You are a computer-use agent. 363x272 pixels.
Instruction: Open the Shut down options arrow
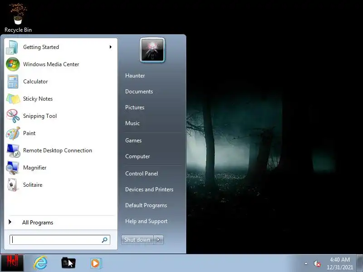pyautogui.click(x=158, y=240)
